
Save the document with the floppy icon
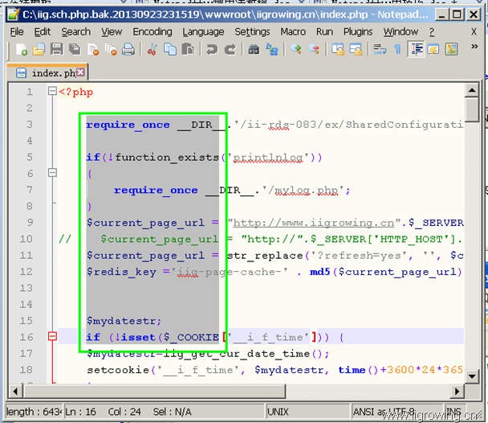[57, 50]
